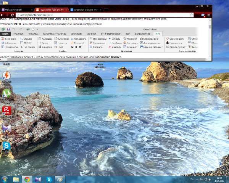This screenshot has height=183, width=229.
Task: Click the Микрографики ribbon button
Action: (x=149, y=39)
